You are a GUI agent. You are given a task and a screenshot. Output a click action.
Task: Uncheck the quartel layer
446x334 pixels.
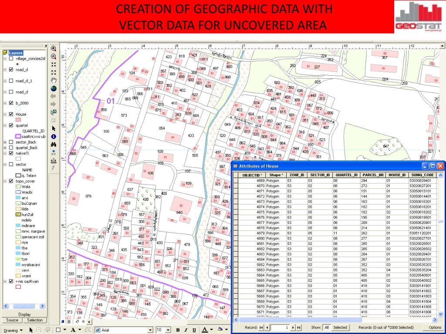tap(11, 125)
